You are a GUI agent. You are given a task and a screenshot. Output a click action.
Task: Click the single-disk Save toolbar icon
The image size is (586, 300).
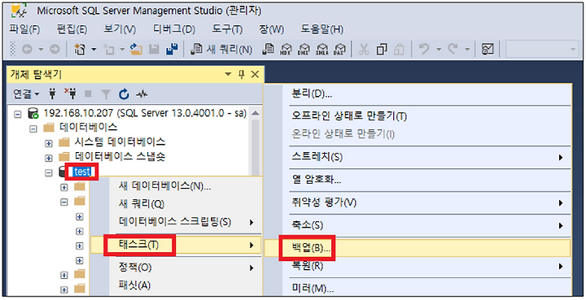click(155, 49)
